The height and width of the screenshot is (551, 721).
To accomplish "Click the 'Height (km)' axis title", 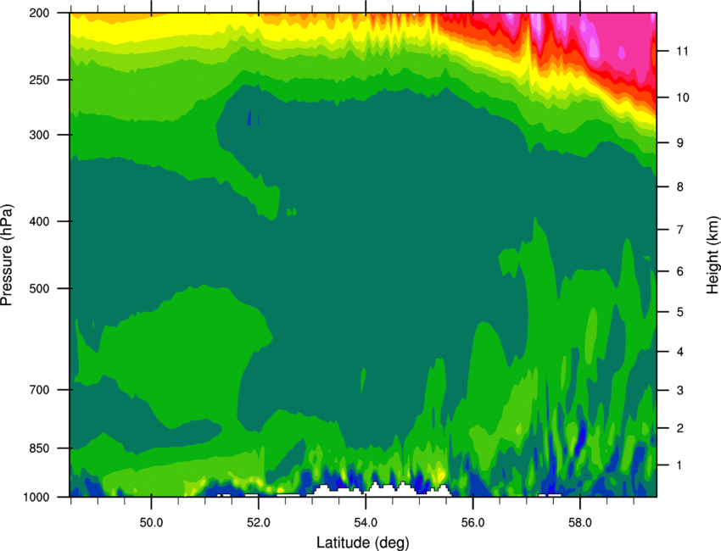I will pyautogui.click(x=713, y=255).
